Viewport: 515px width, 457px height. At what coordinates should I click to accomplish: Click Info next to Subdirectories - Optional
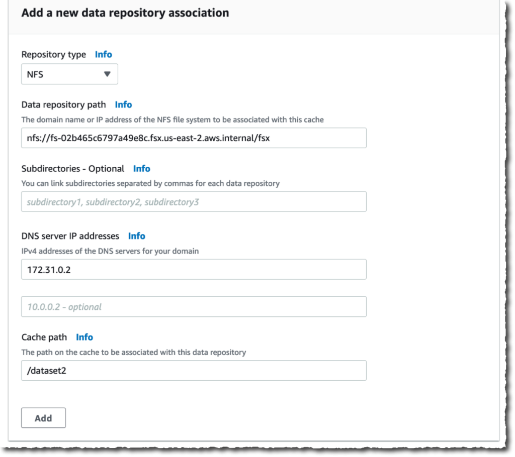[x=141, y=168]
